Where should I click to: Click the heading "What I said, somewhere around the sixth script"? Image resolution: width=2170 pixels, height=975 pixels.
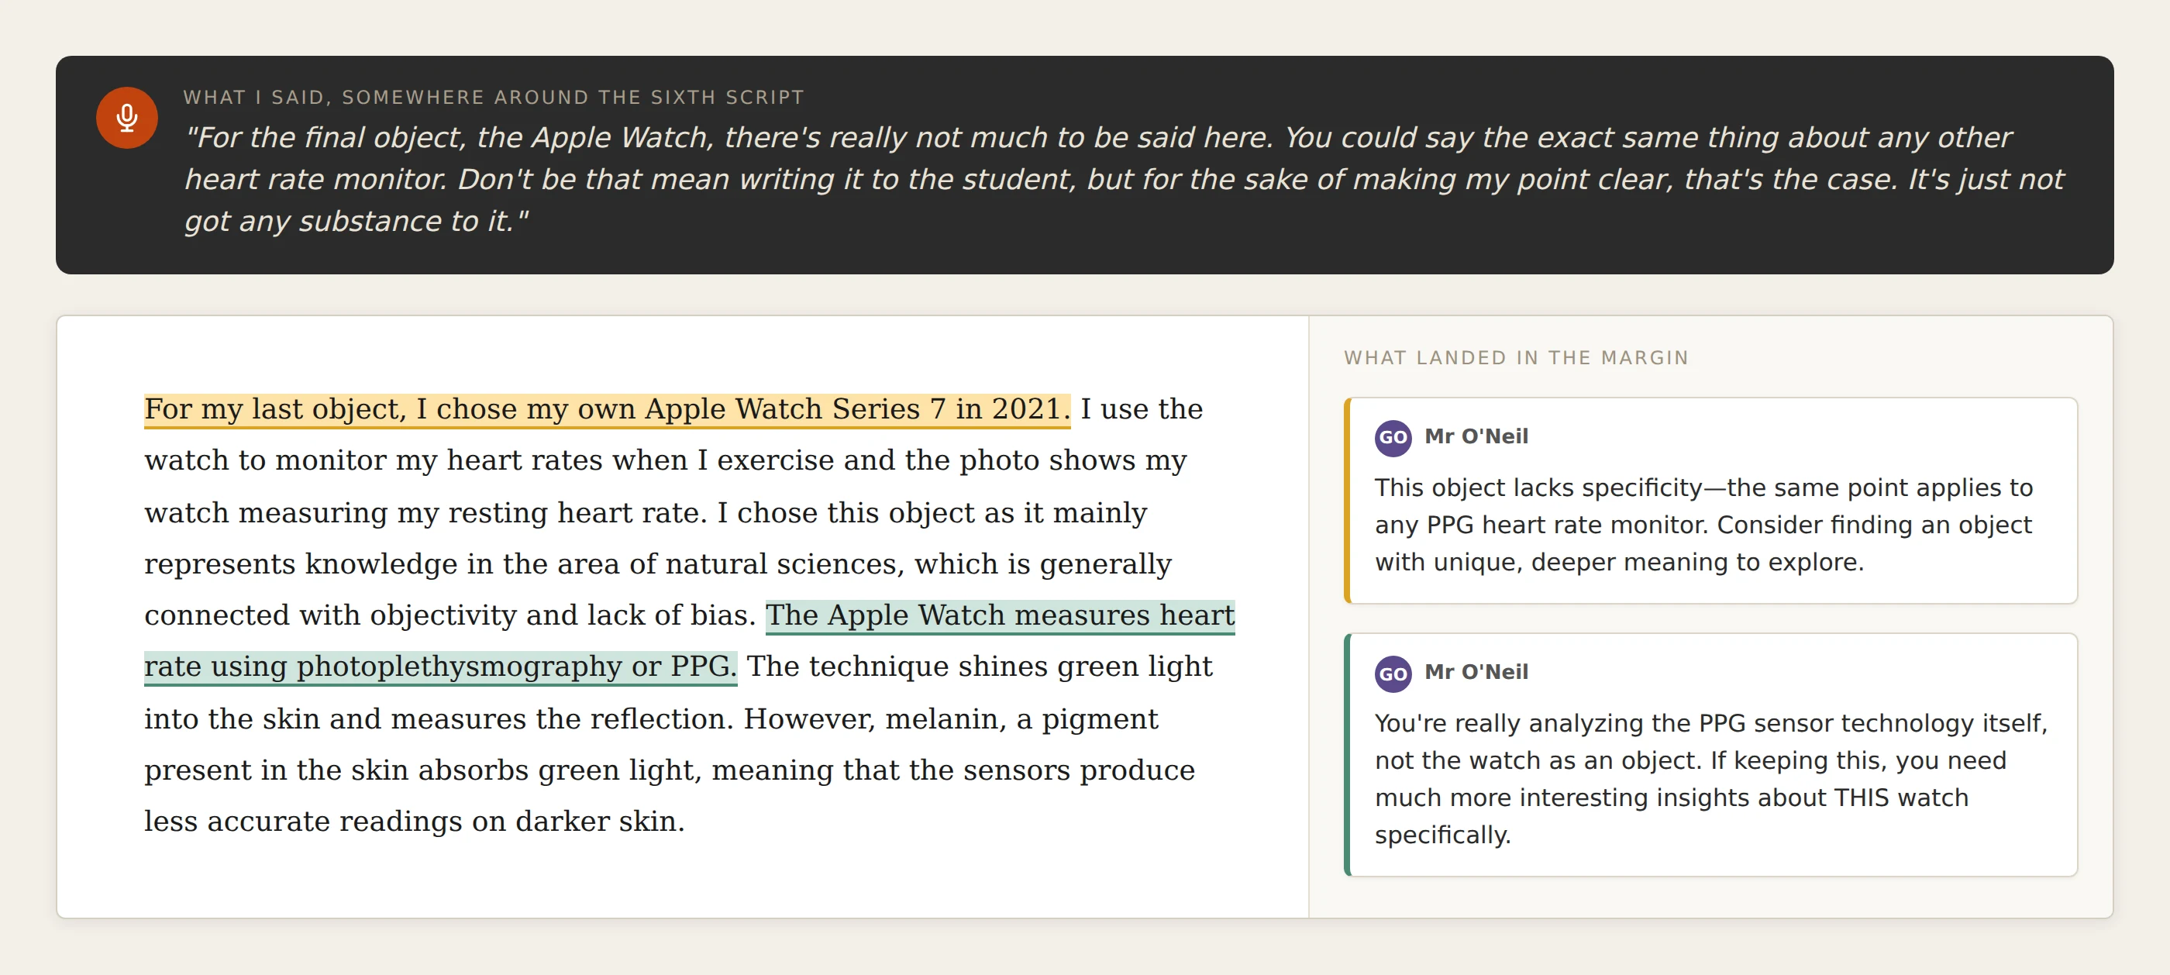(x=494, y=98)
